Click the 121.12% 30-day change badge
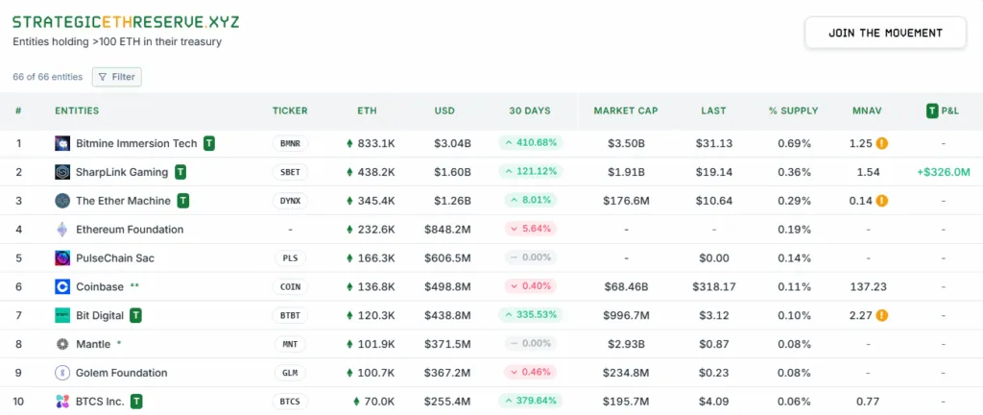The width and height of the screenshot is (983, 415). coord(531,171)
